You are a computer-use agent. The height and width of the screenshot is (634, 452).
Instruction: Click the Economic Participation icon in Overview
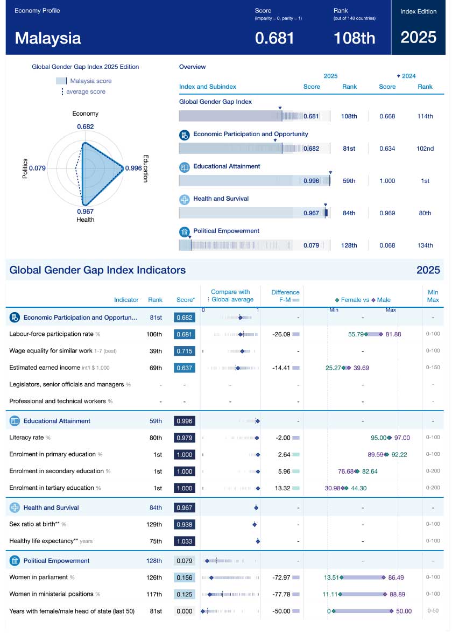coord(185,135)
